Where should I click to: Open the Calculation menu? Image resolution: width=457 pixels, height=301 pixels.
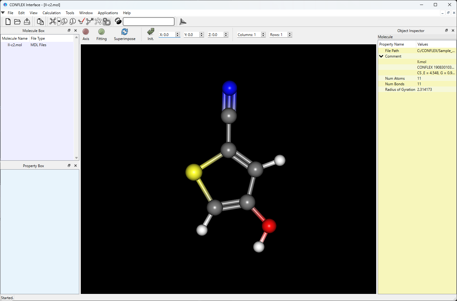point(51,13)
